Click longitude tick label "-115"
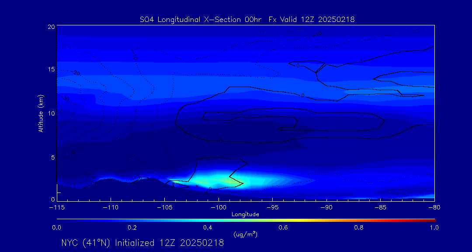The width and height of the screenshot is (472, 252). 57,208
